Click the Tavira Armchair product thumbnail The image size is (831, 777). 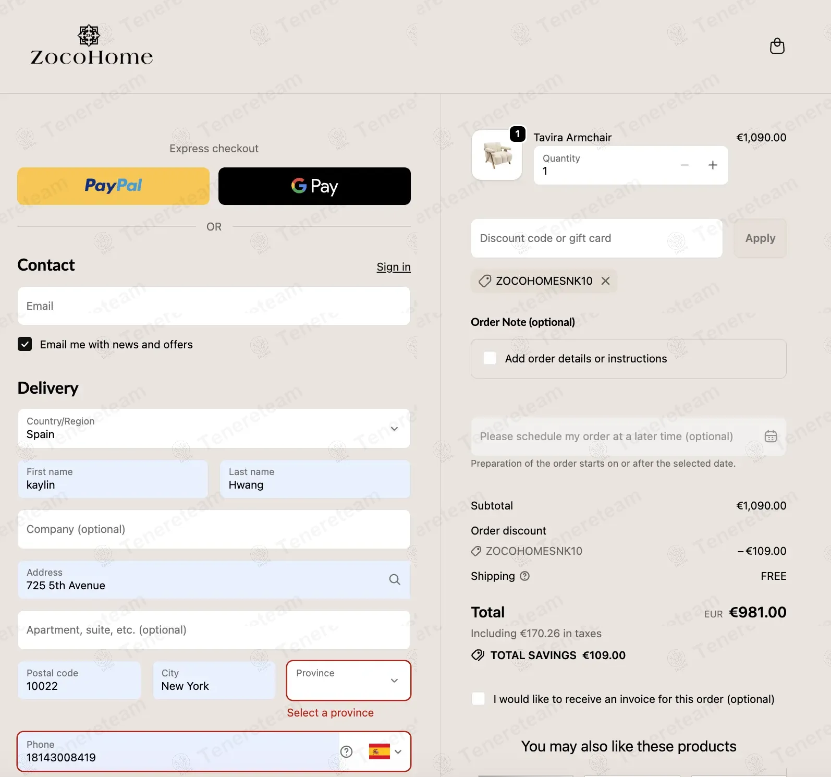pos(497,155)
